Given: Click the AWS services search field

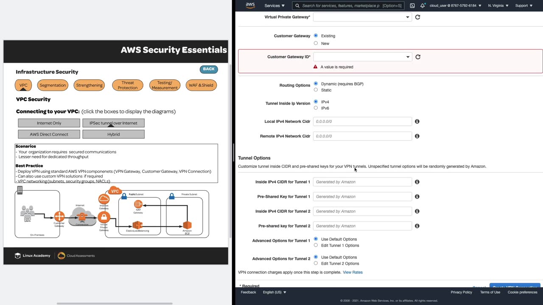Looking at the screenshot, I should [348, 6].
